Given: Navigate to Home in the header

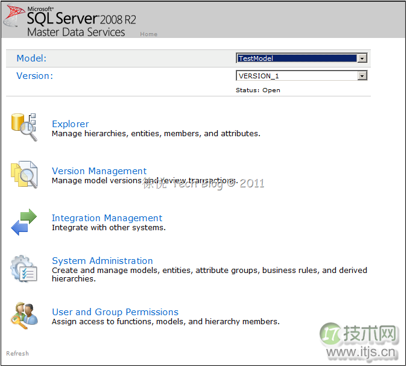Looking at the screenshot, I should point(148,34).
